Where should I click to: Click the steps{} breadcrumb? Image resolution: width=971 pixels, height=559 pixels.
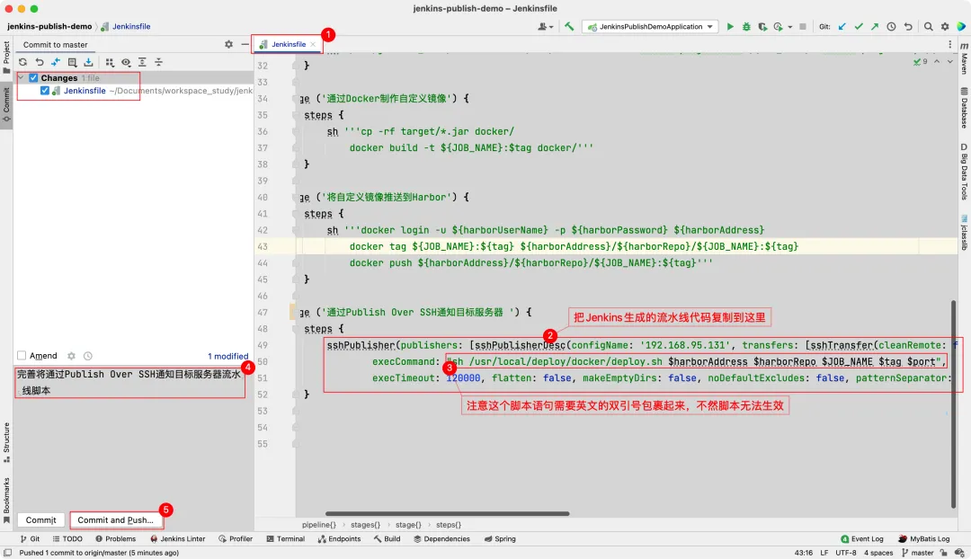[449, 525]
